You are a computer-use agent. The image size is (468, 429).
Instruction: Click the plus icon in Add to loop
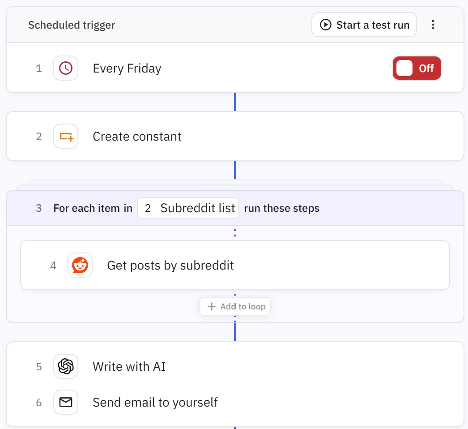pos(212,307)
